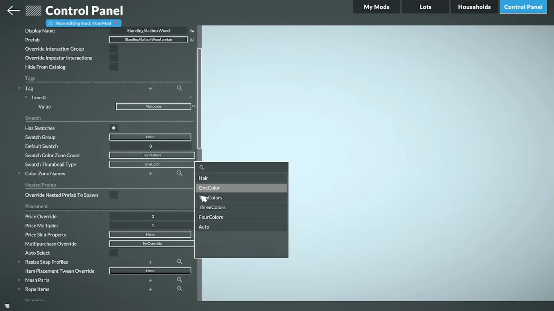This screenshot has height=311, width=554.
Task: Toggle Override Nested Prefab To Spawn
Action: [x=114, y=195]
